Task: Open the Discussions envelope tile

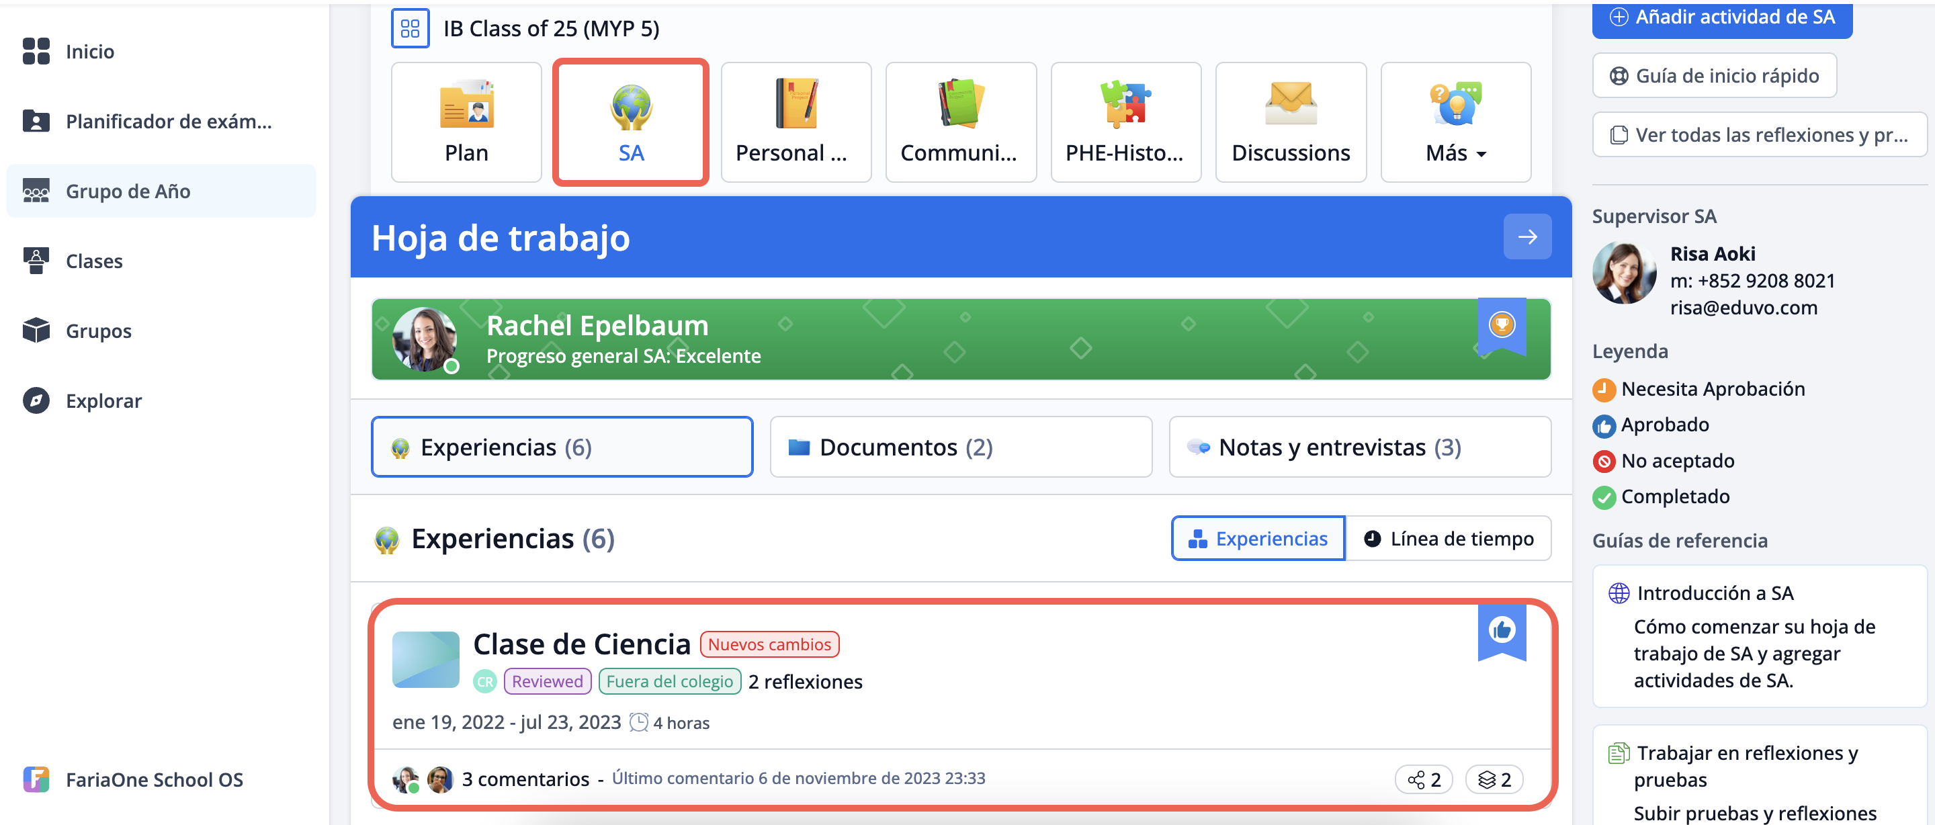Action: point(1290,122)
